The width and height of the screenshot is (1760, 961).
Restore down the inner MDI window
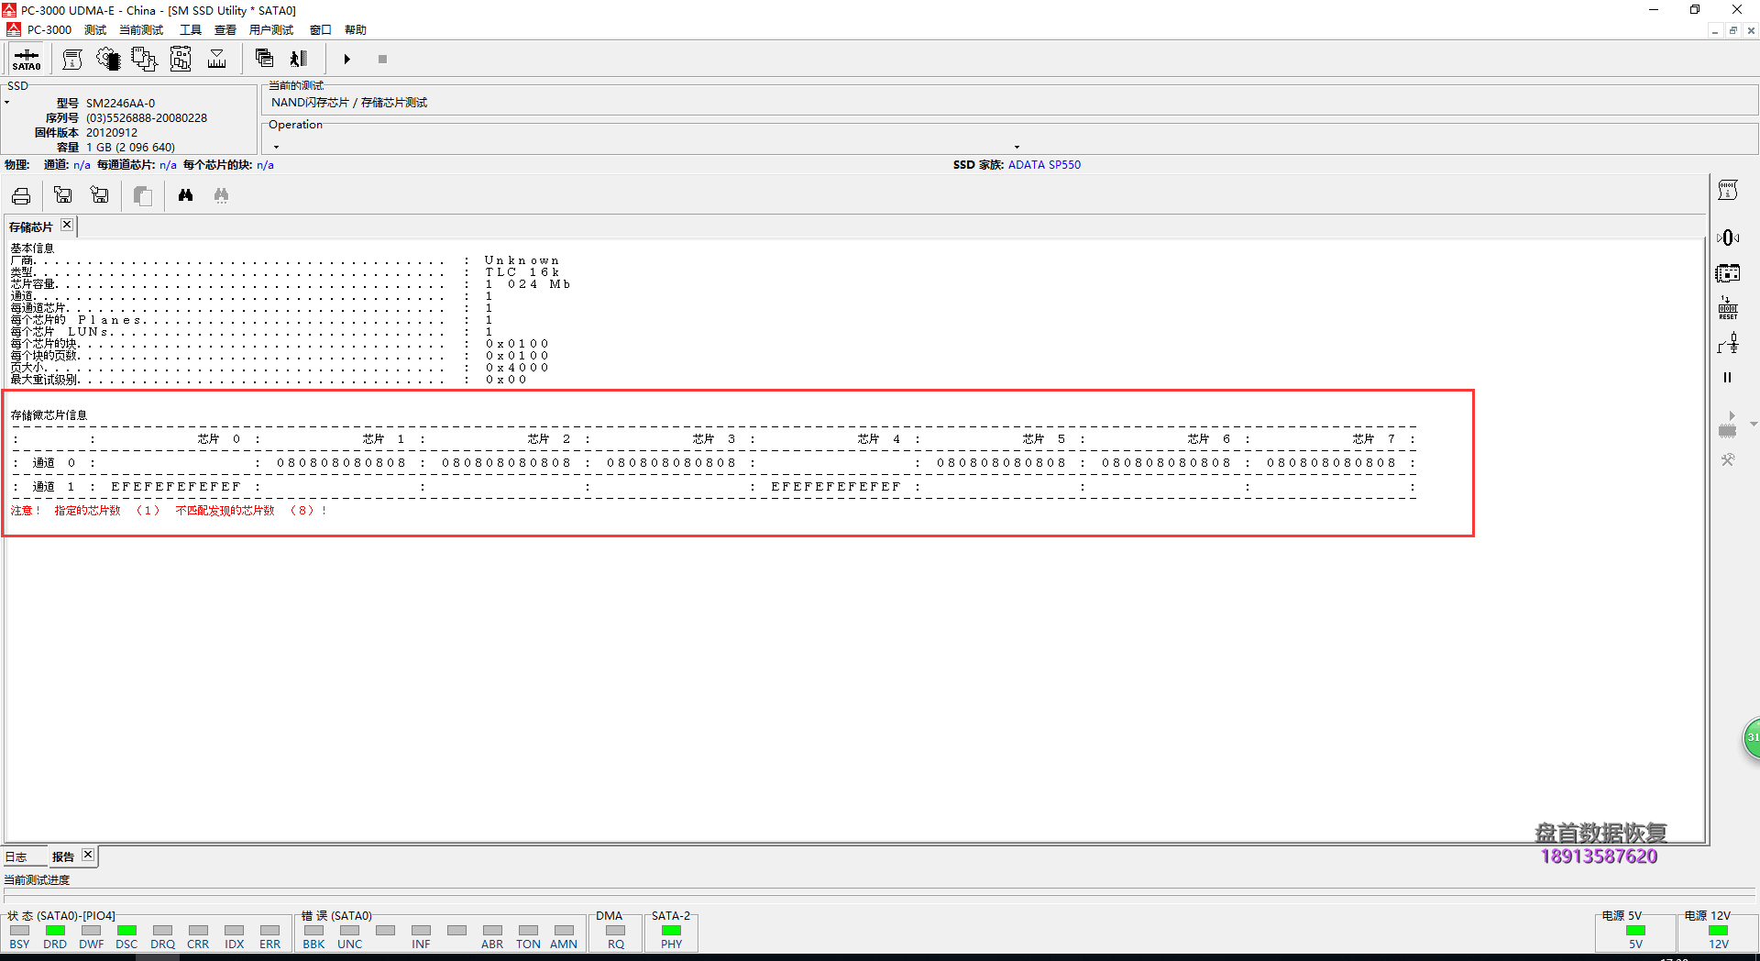1732,30
